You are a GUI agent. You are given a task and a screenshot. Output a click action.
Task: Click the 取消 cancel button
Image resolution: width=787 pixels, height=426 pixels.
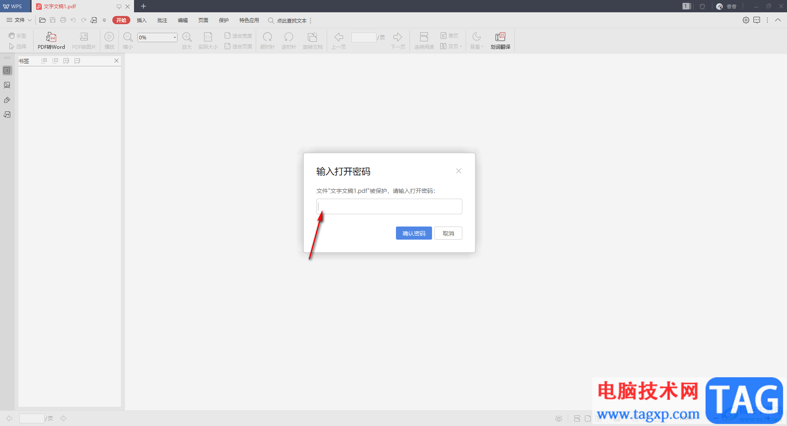click(x=448, y=233)
